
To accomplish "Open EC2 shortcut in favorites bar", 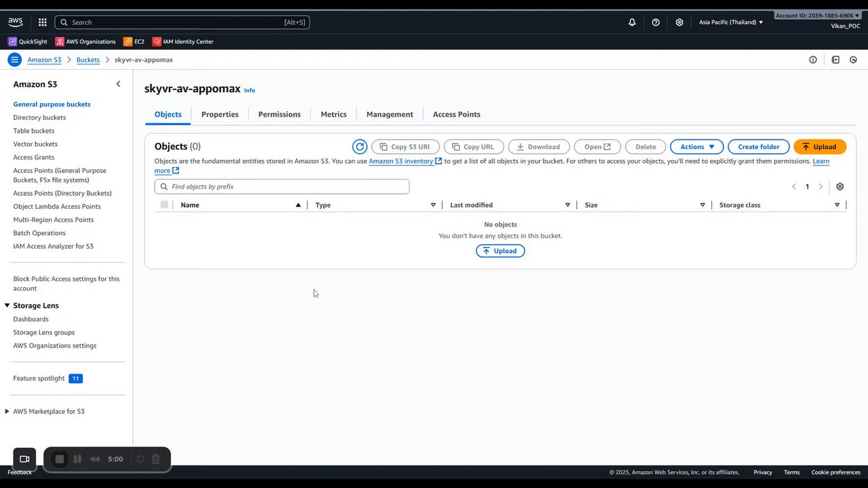I will [x=134, y=41].
